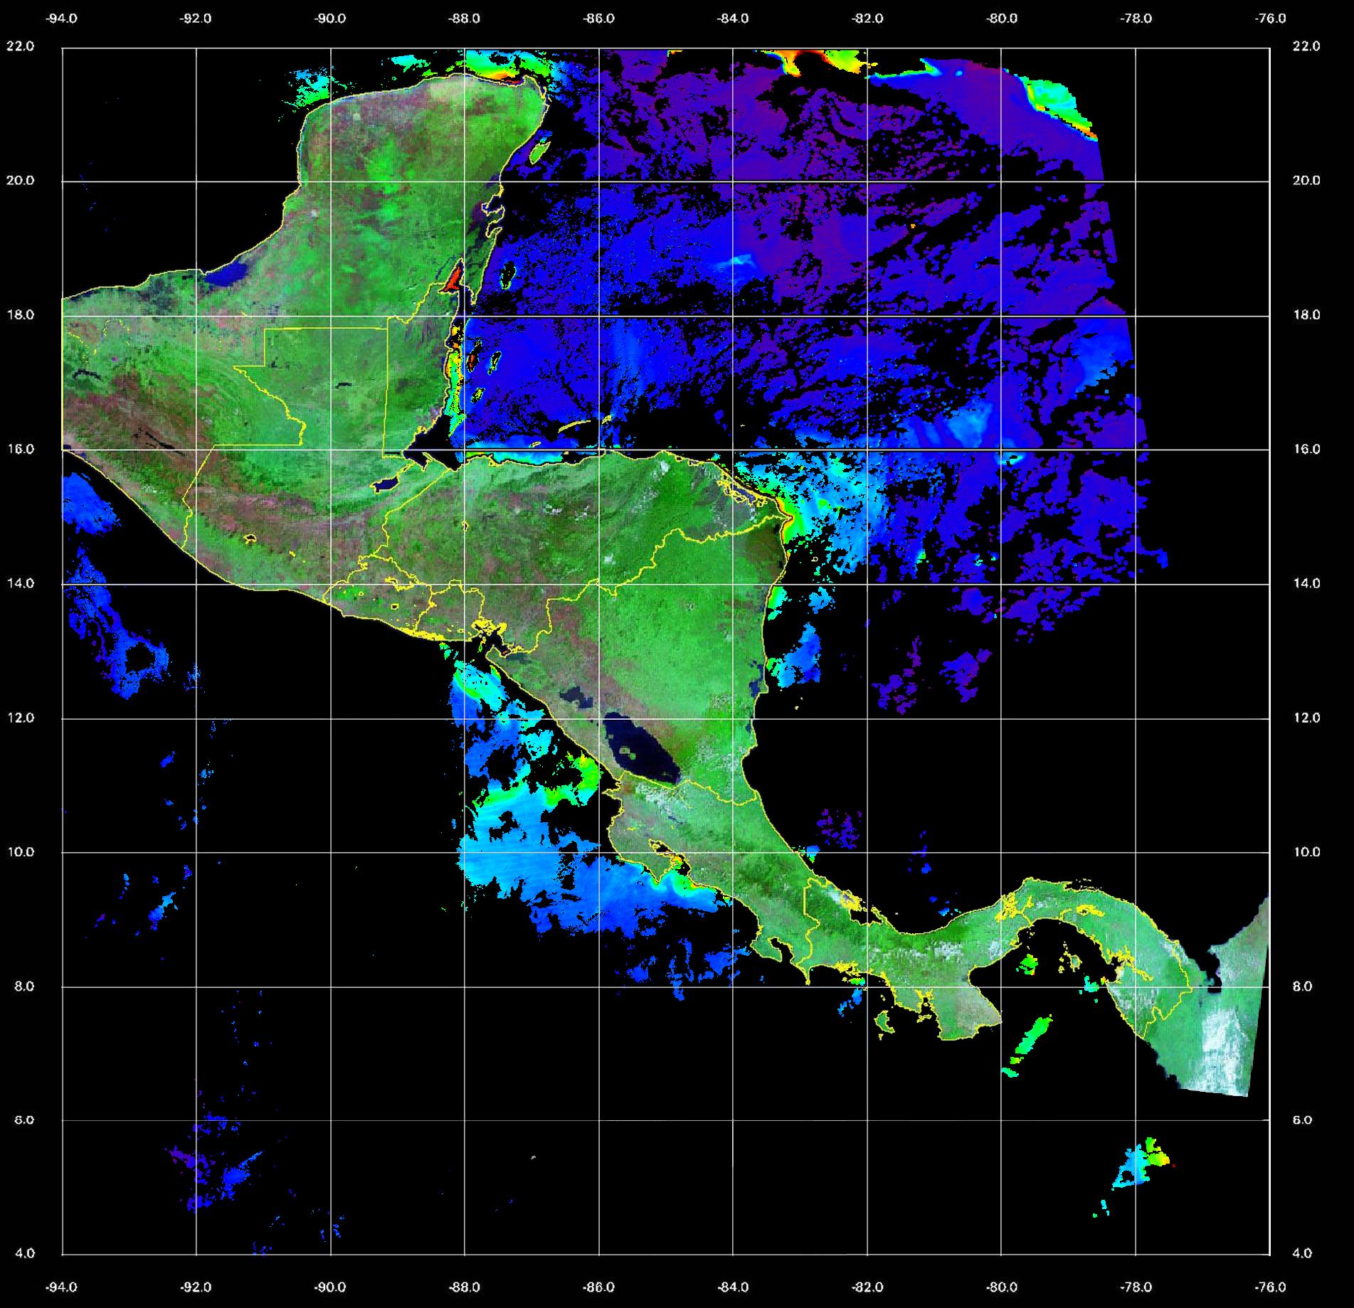This screenshot has height=1308, width=1354.
Task: Click grid intersection of -84.0 and 18.0
Action: (x=733, y=316)
